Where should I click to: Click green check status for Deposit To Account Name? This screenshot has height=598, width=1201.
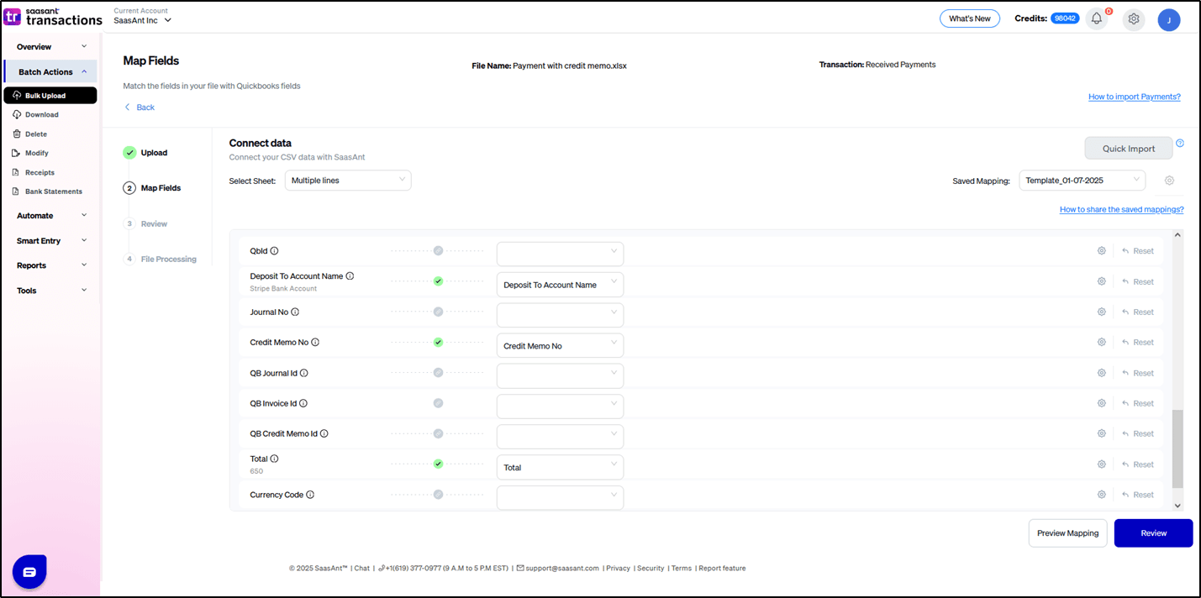[x=438, y=281]
